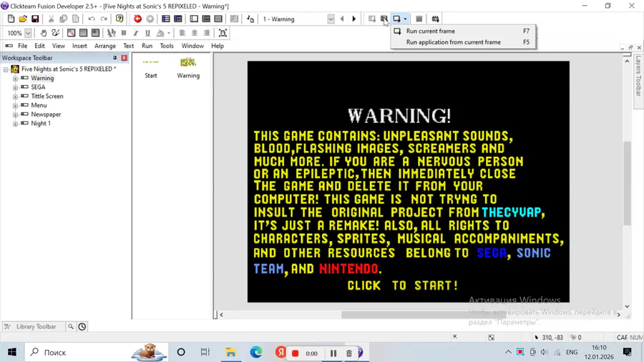Pin the Workspace Toolbar panel
644x362 pixels.
[115, 58]
